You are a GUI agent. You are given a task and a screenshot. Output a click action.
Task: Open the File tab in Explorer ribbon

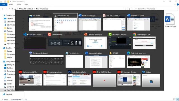(4, 4)
